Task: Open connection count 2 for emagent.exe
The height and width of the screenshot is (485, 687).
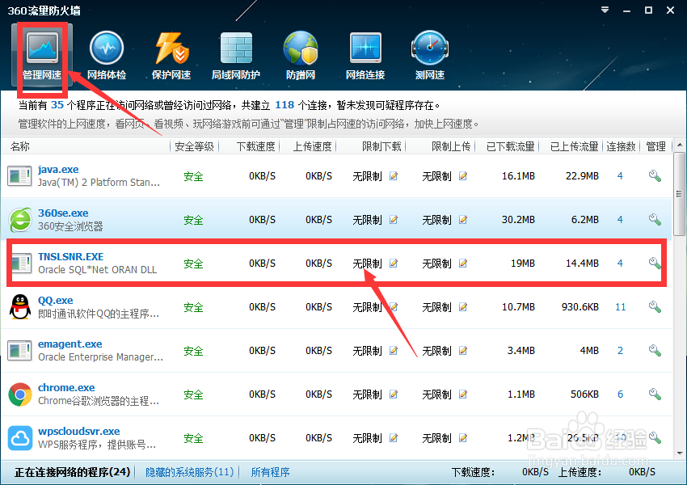Action: 620,351
